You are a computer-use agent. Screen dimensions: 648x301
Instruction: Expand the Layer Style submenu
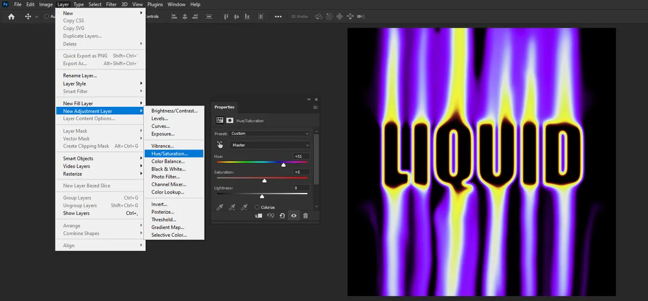(x=100, y=84)
